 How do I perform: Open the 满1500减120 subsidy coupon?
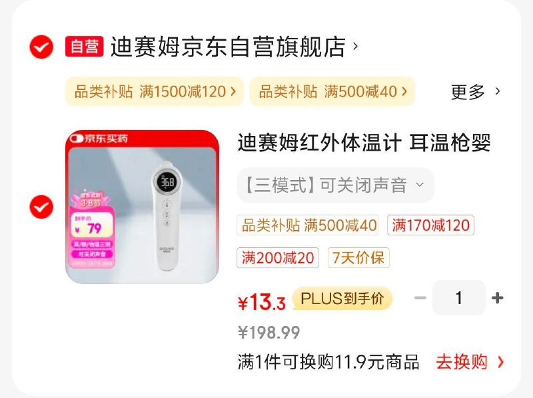coord(155,91)
